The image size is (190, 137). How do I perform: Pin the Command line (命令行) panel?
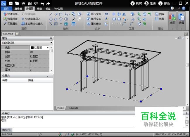tap(186, 113)
